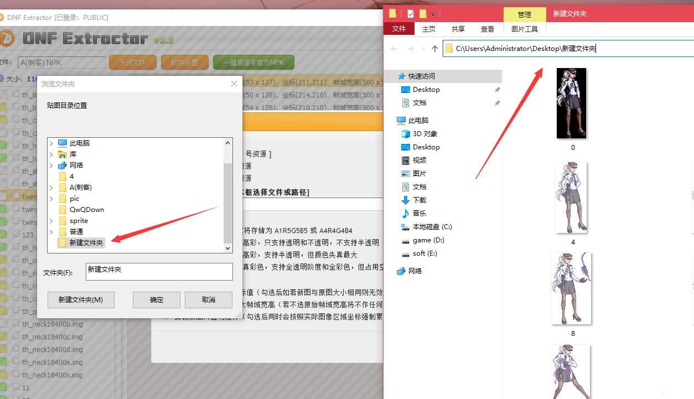Click the 管理 contextual tab
The width and height of the screenshot is (694, 399).
point(525,14)
